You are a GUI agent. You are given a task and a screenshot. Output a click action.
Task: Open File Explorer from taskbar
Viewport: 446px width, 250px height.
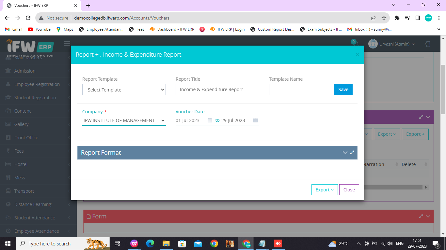tap(166, 243)
